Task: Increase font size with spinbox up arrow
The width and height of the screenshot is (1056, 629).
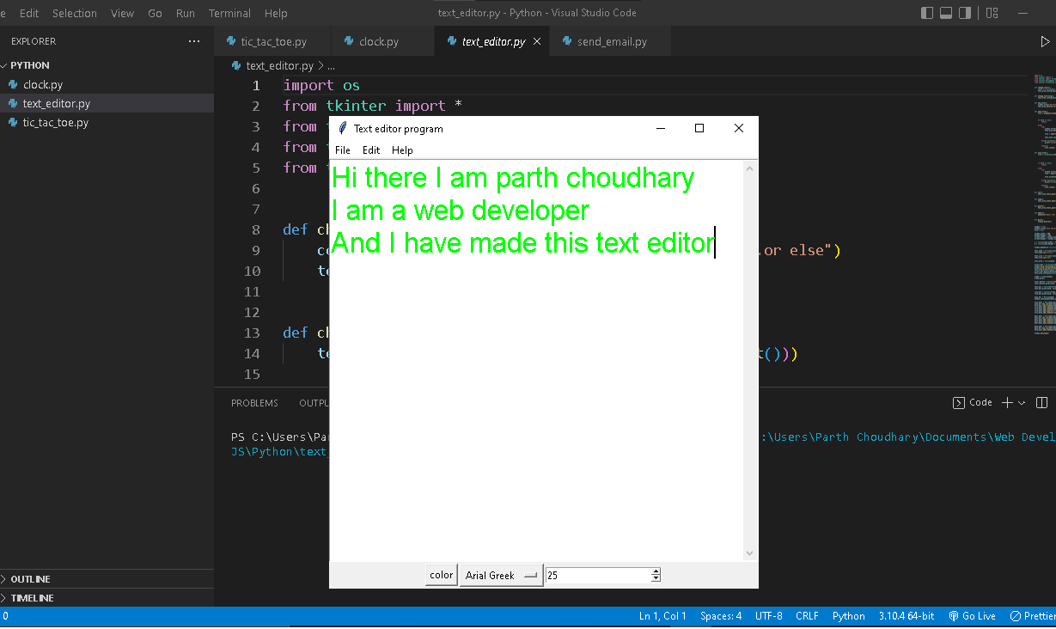Action: [656, 571]
